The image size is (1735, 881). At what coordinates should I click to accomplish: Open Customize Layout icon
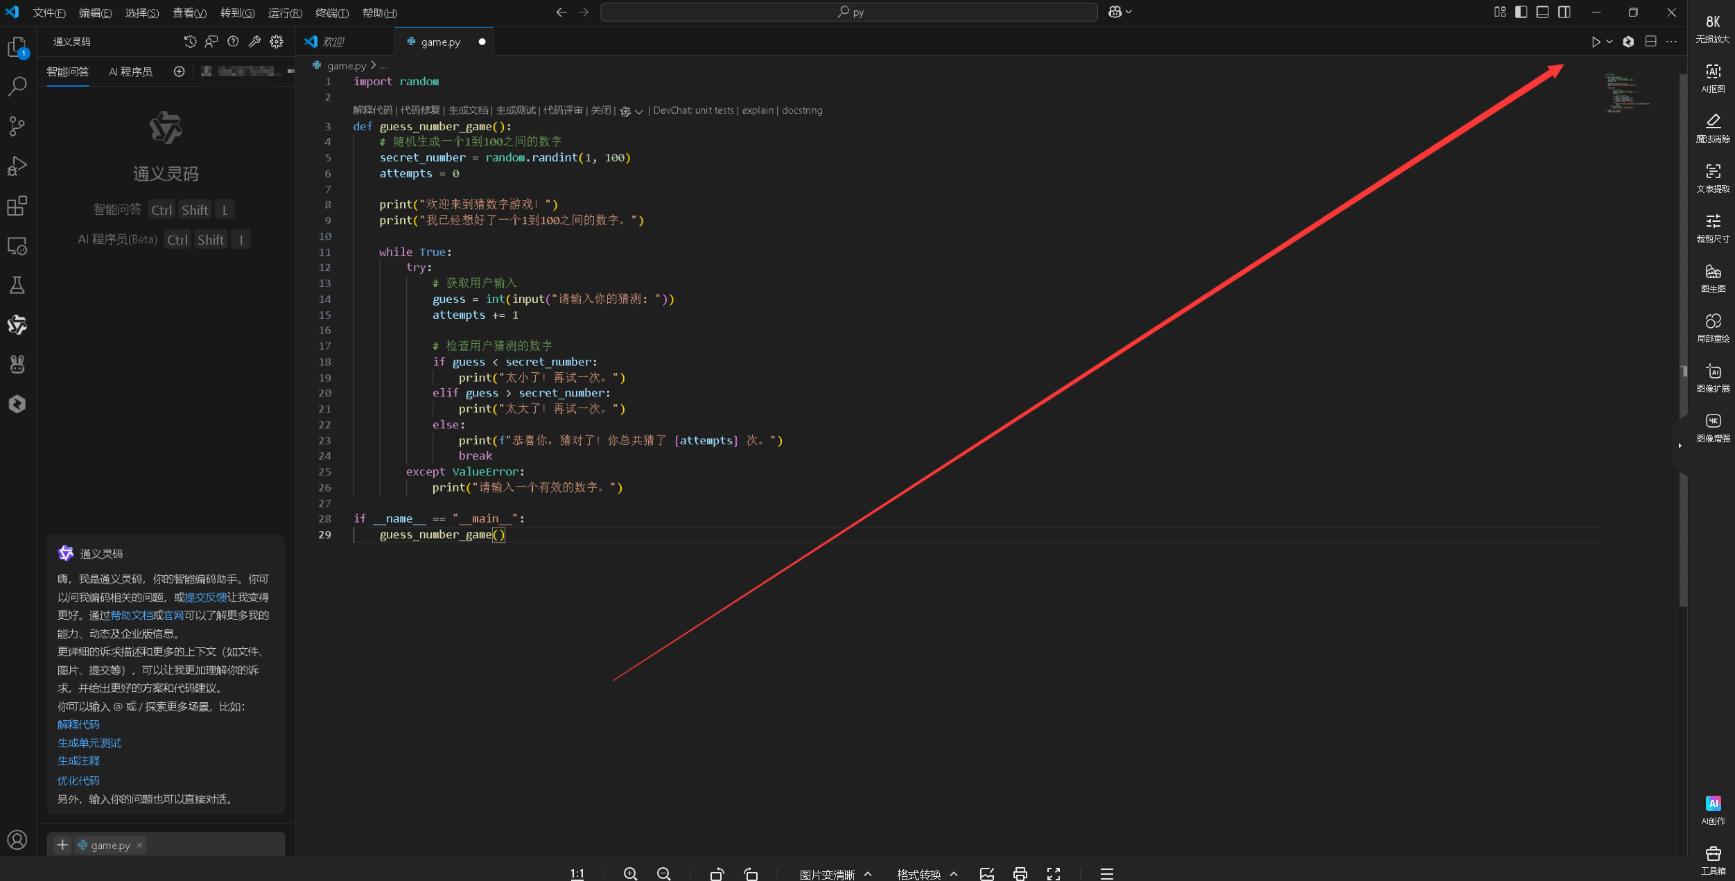[x=1499, y=12]
